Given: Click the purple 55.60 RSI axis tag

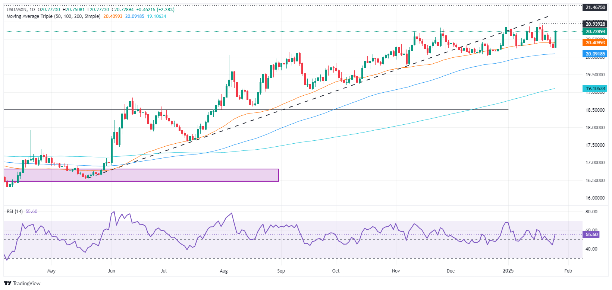Looking at the screenshot, I should tap(592, 235).
